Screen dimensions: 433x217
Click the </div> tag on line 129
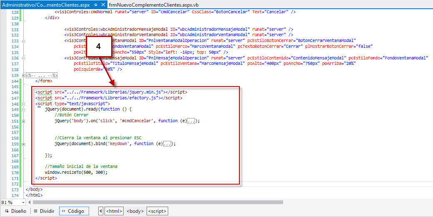click(52, 18)
